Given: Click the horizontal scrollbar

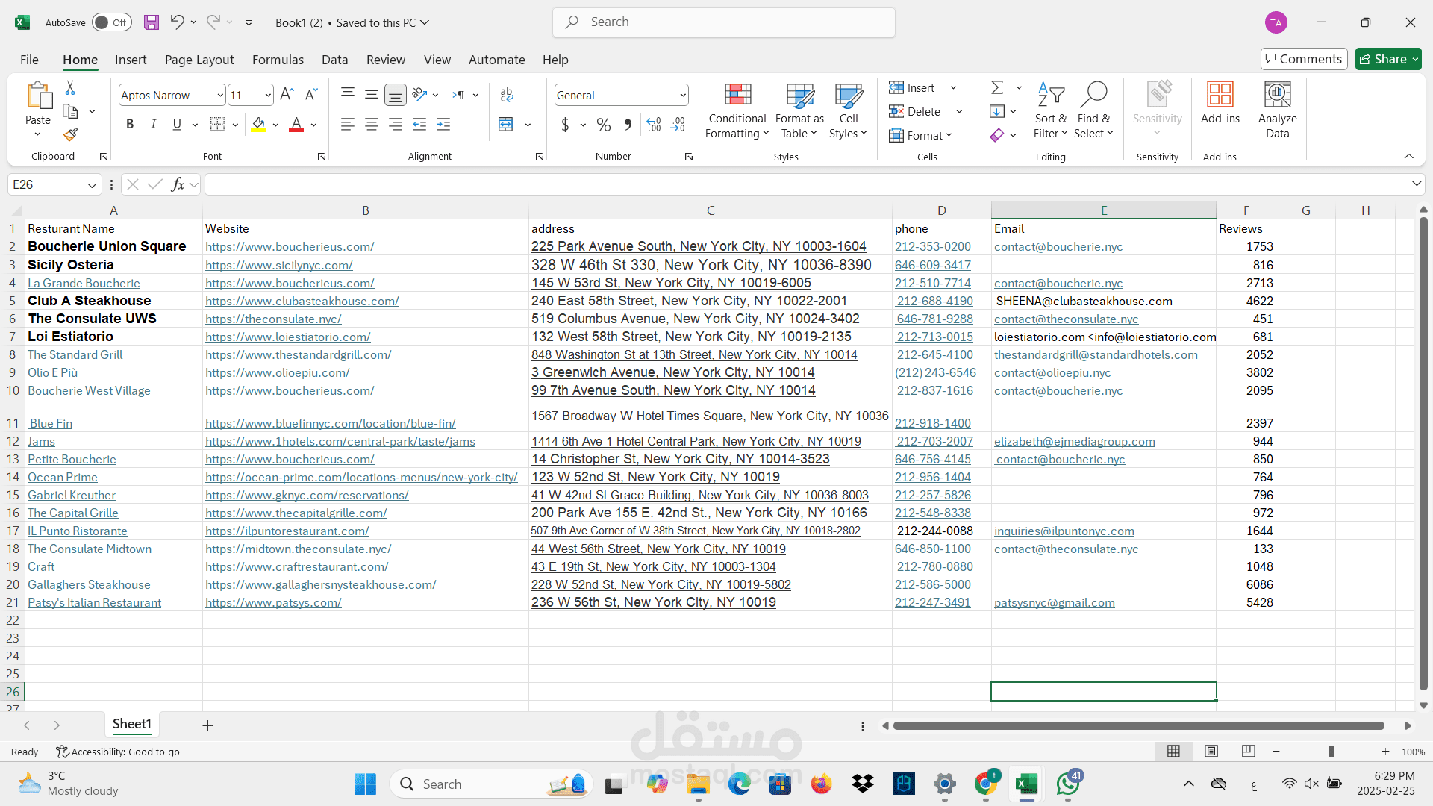Looking at the screenshot, I should coord(1138,725).
